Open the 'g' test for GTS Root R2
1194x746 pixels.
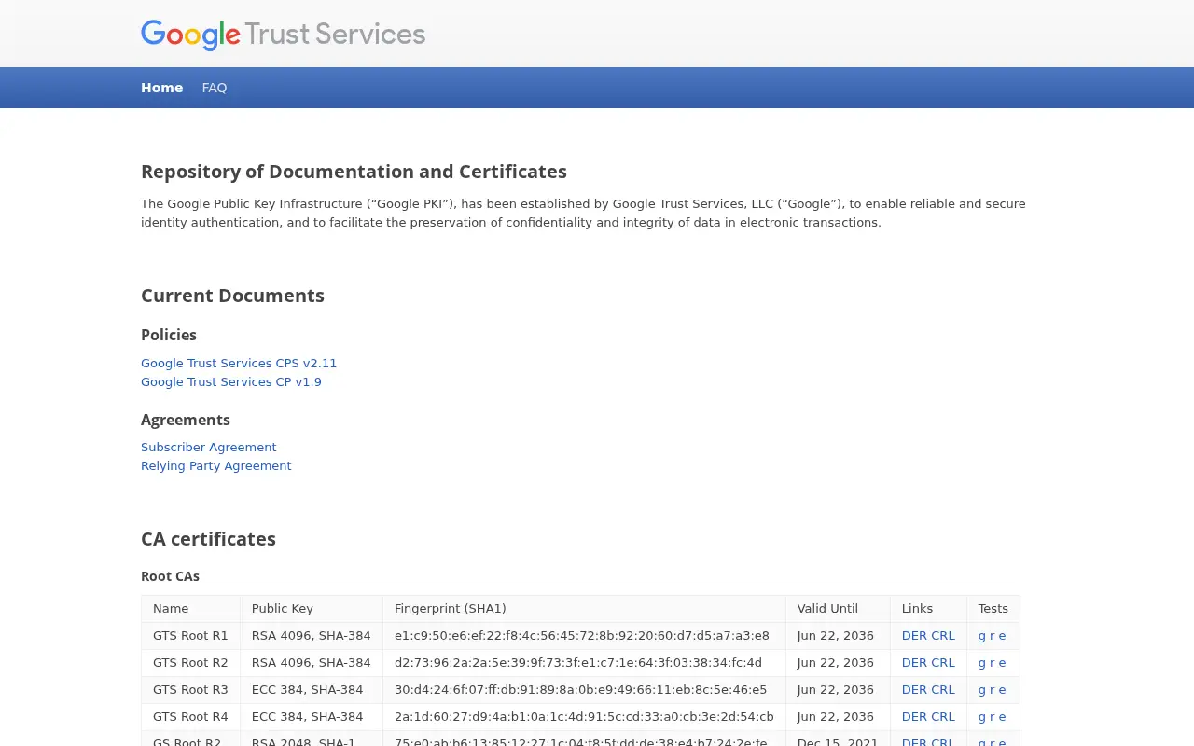pyautogui.click(x=982, y=663)
